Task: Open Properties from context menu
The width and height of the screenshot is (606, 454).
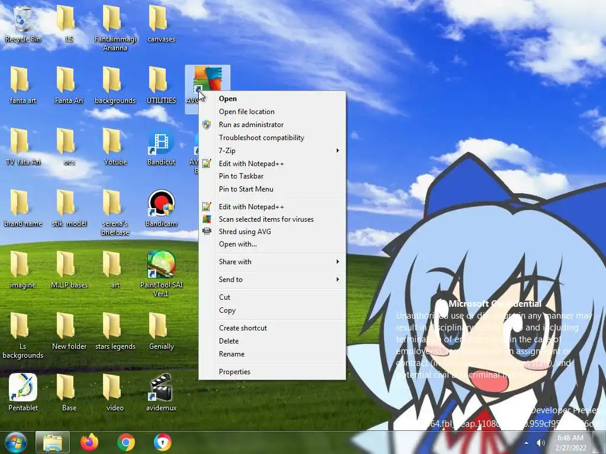Action: tap(272, 372)
